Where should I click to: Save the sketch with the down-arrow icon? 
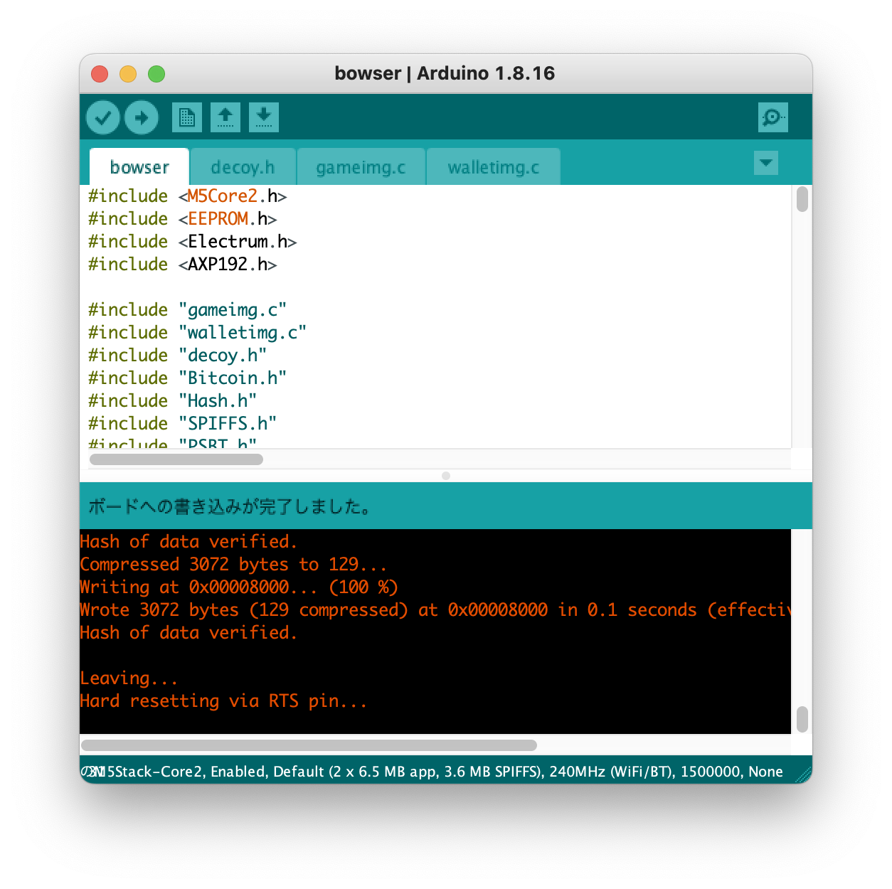point(264,117)
